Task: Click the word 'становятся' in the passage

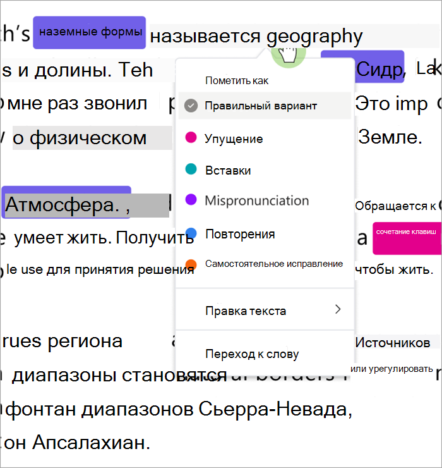Action: pos(174,376)
